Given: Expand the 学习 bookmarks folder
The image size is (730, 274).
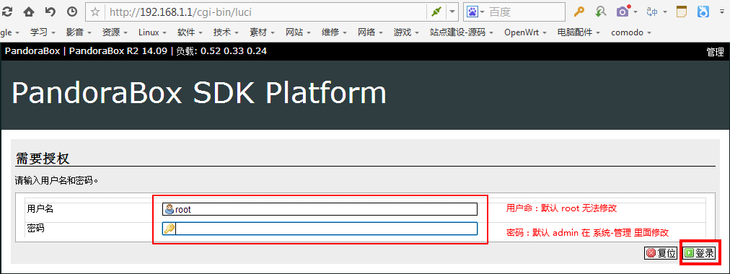Looking at the screenshot, I should [43, 32].
